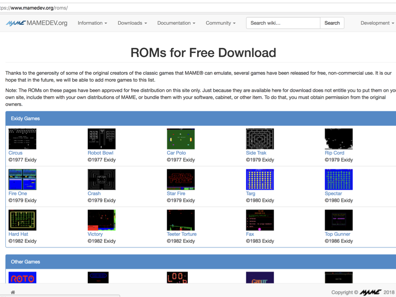Expand the Information dropdown menu
The height and width of the screenshot is (297, 396).
pyautogui.click(x=92, y=23)
